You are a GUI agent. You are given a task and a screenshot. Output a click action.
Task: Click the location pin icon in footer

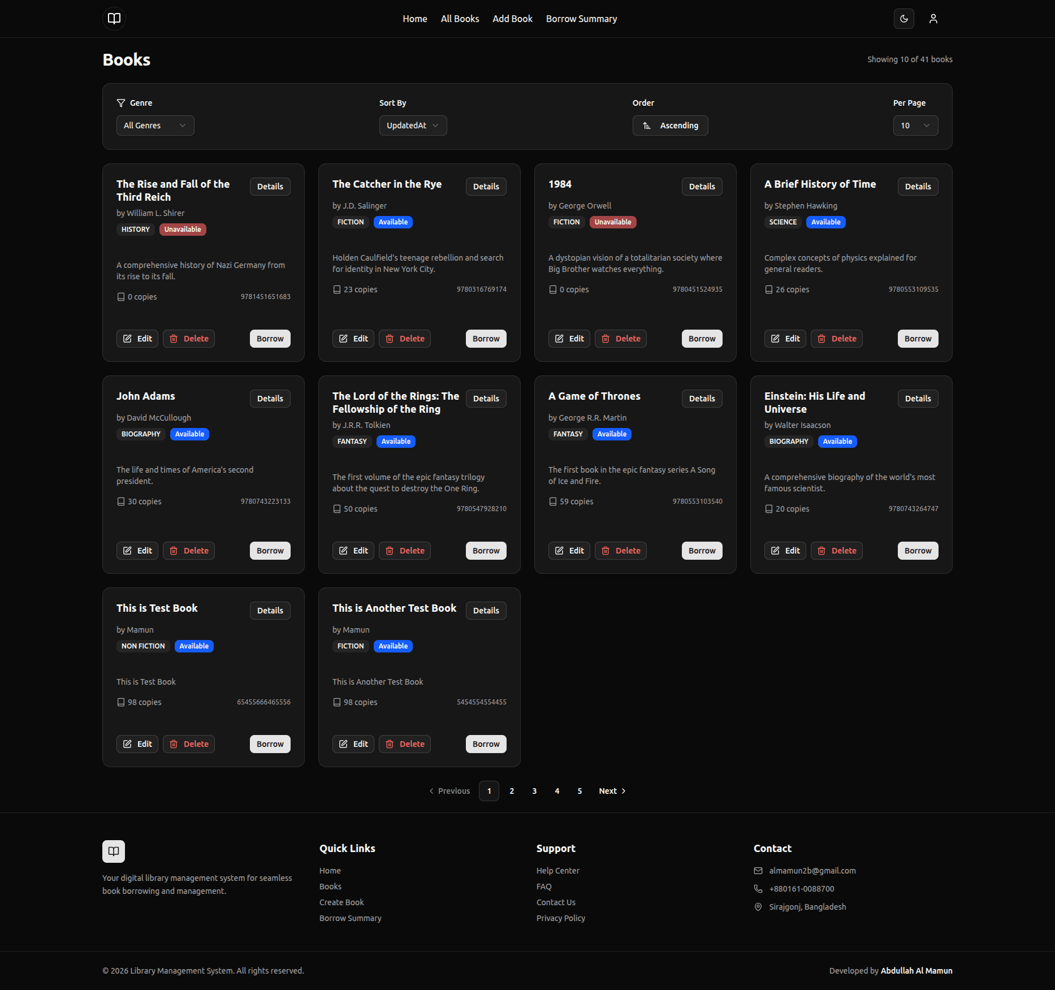point(758,907)
